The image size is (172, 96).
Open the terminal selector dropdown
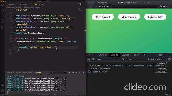click(x=58, y=73)
